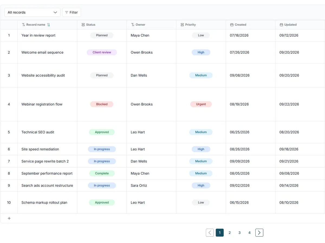Click Created date 07/18/2026
The height and width of the screenshot is (243, 325).
[239, 35]
